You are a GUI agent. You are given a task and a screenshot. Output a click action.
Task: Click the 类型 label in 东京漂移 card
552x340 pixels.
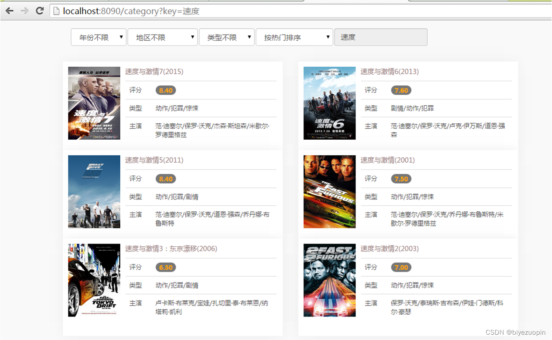point(135,285)
